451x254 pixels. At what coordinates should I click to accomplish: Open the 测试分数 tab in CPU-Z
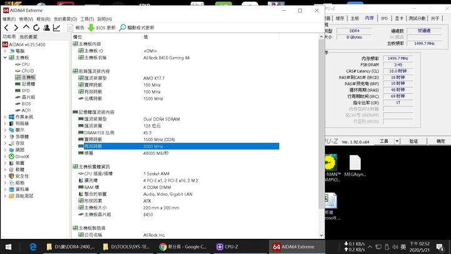click(x=417, y=18)
